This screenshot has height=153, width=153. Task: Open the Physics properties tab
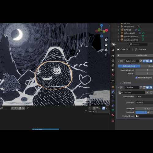(113, 101)
